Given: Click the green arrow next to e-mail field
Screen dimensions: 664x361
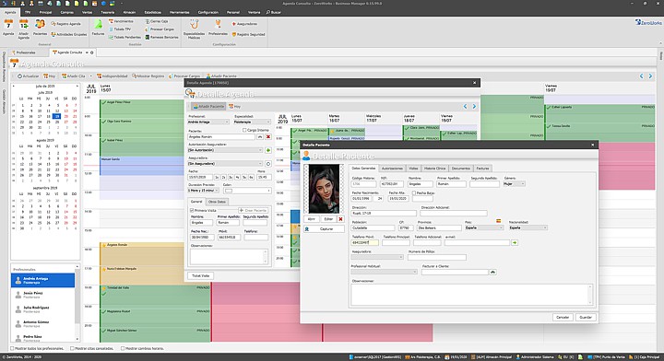Looking at the screenshot, I should 515,242.
